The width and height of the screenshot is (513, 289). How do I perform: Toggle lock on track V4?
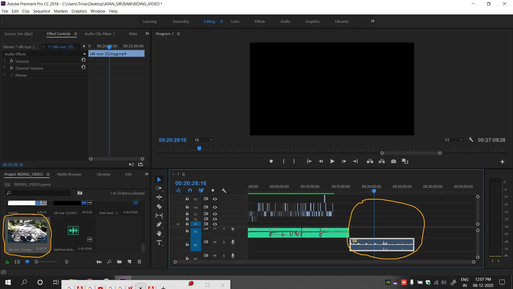pos(187,207)
